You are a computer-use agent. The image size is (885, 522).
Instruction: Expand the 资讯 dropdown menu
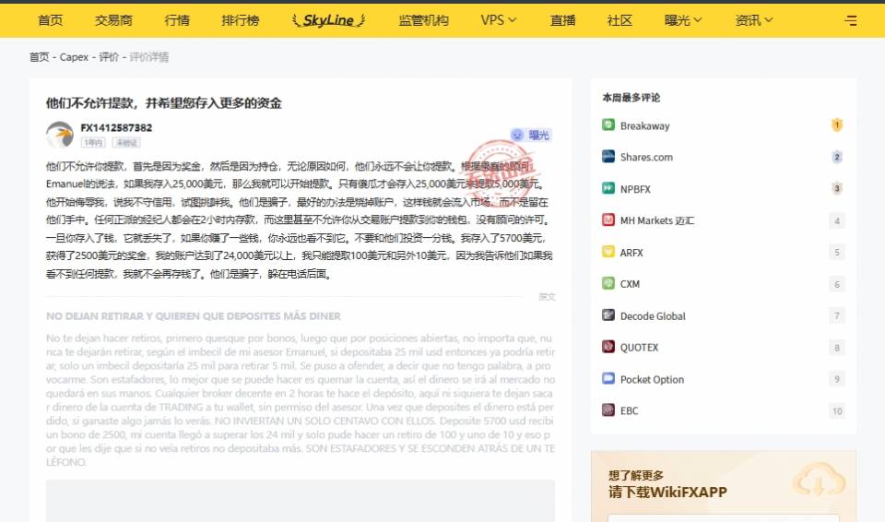pyautogui.click(x=753, y=20)
